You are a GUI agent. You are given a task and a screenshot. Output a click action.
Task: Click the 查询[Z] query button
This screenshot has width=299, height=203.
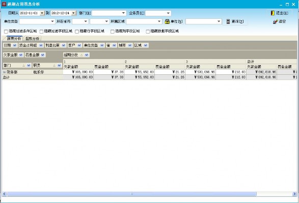[235, 21]
